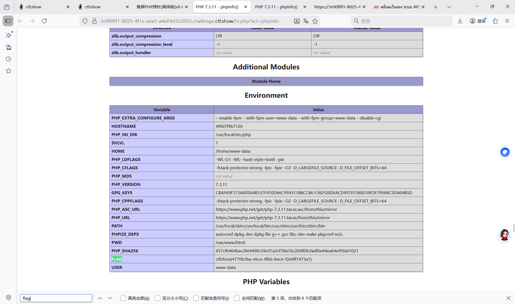The width and height of the screenshot is (515, 304).
Task: Expand the list all tabs dropdown
Action: (x=449, y=7)
